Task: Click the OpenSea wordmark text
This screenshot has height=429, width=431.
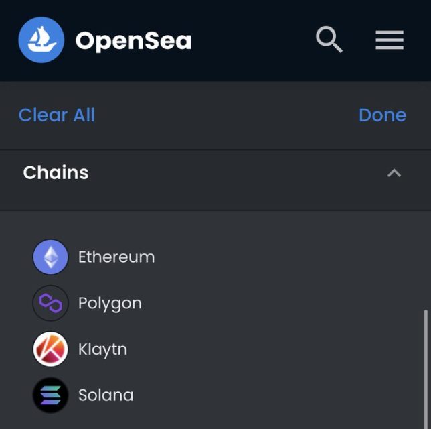Action: pyautogui.click(x=133, y=40)
